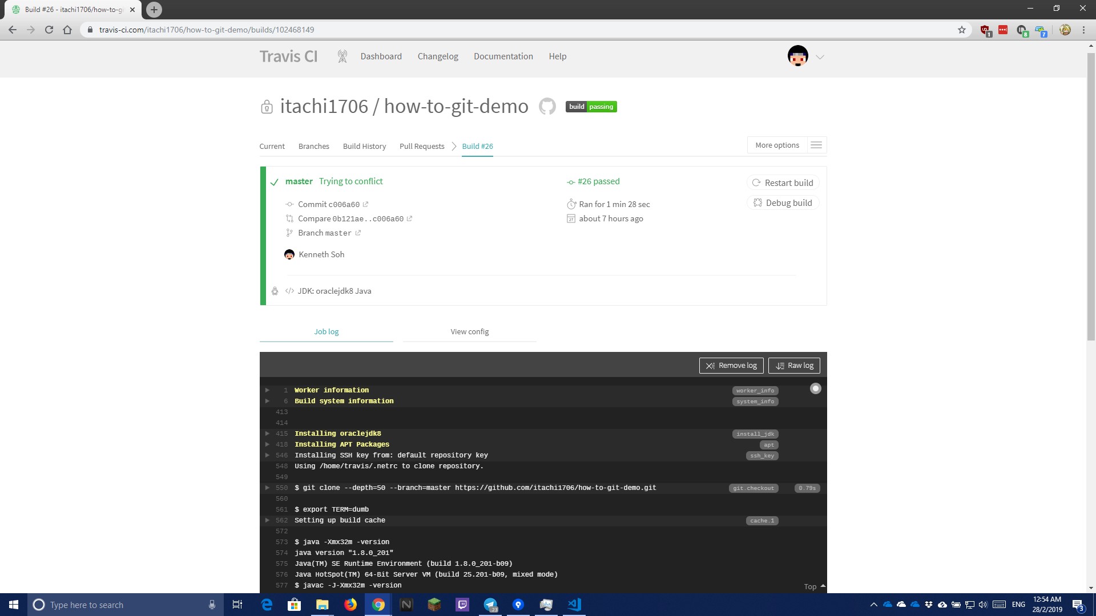Click the GitHub octocat repository icon
1096x616 pixels.
pyautogui.click(x=547, y=106)
